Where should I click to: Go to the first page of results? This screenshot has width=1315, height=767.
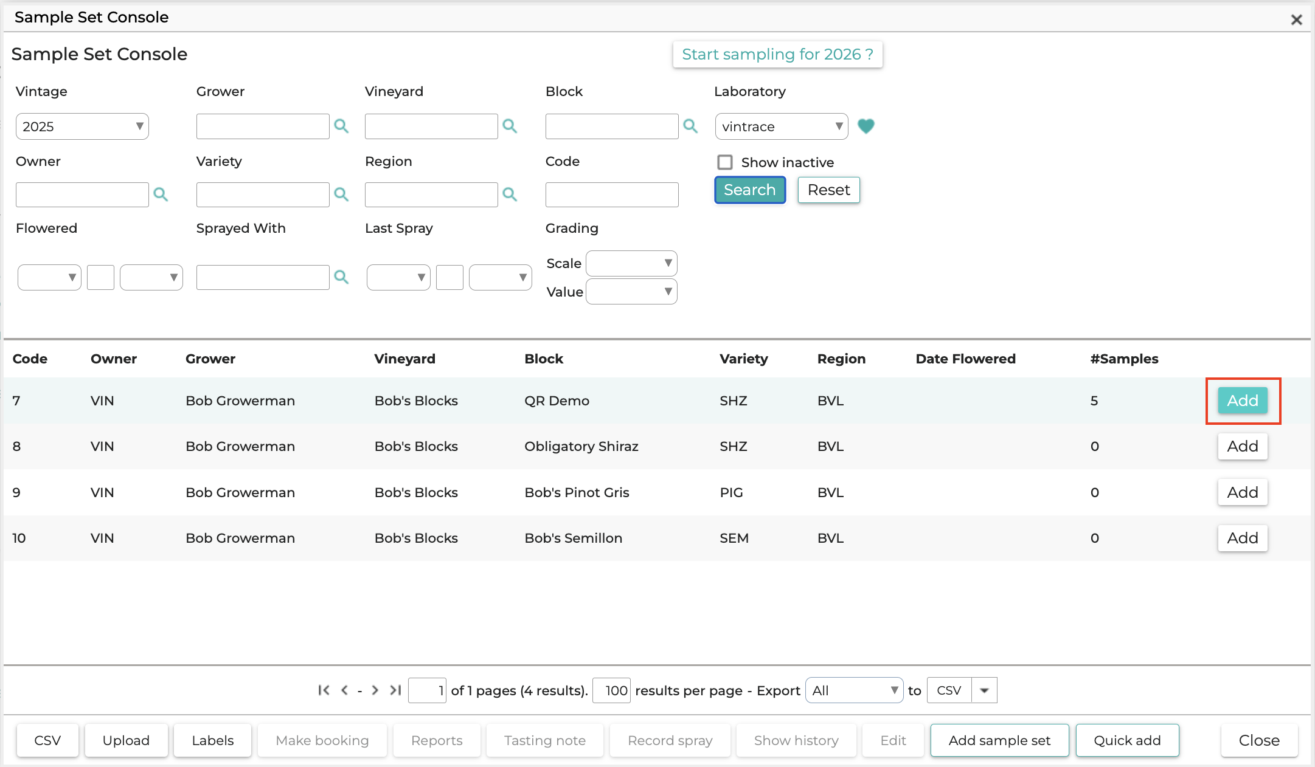(x=324, y=690)
